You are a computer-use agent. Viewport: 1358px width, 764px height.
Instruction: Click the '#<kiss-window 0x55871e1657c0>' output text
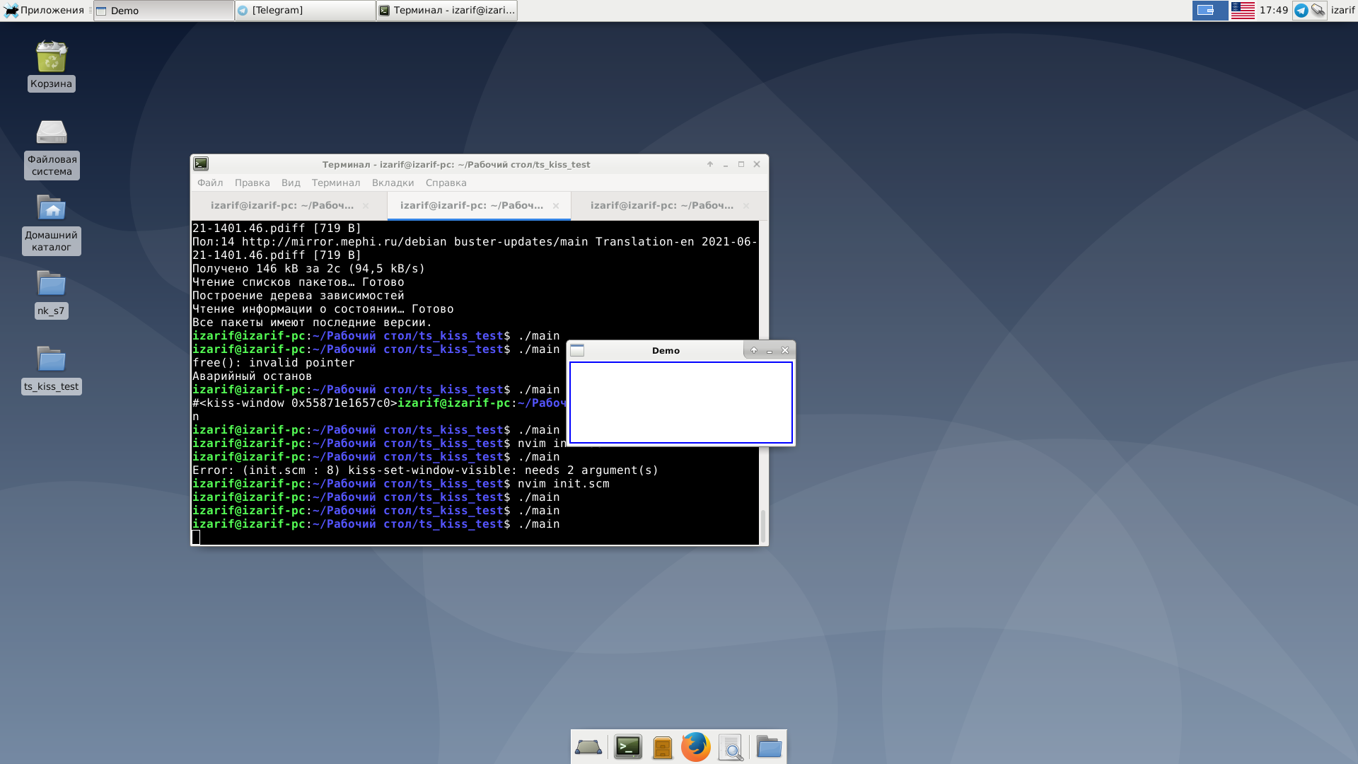294,403
